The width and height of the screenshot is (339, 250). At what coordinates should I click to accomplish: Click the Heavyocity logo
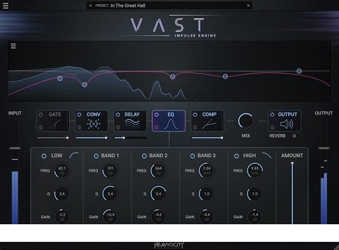click(169, 245)
